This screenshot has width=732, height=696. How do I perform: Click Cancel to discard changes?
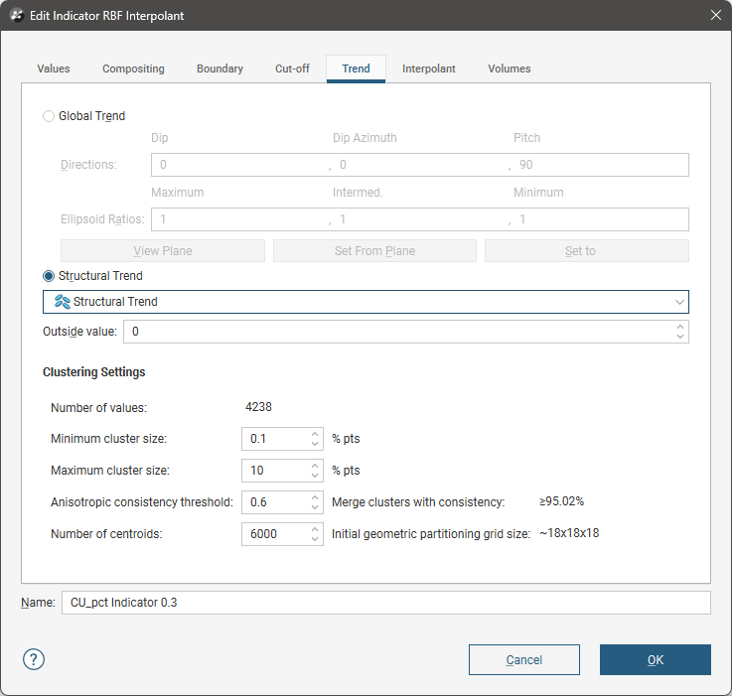523,660
